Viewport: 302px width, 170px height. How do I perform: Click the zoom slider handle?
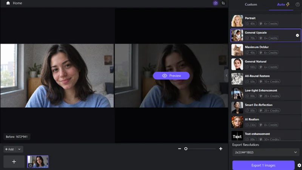click(x=186, y=148)
